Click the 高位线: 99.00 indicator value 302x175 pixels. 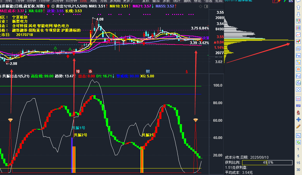coord(42,76)
